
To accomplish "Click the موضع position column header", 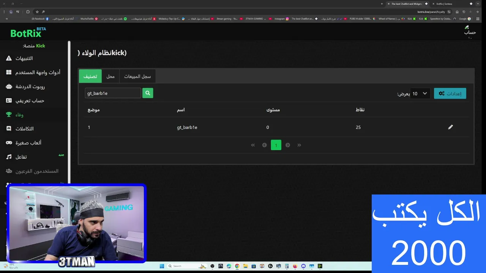I will 94,110.
